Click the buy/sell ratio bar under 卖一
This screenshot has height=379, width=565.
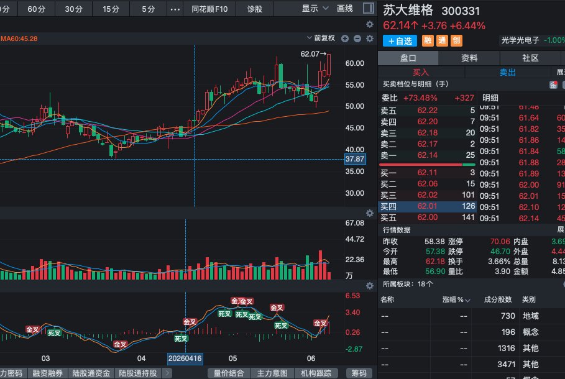[428, 165]
